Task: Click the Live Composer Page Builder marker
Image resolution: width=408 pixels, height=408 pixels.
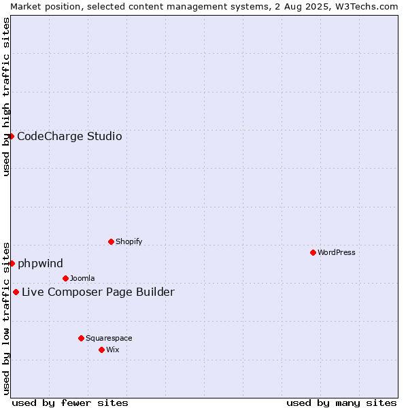Action: [x=16, y=292]
